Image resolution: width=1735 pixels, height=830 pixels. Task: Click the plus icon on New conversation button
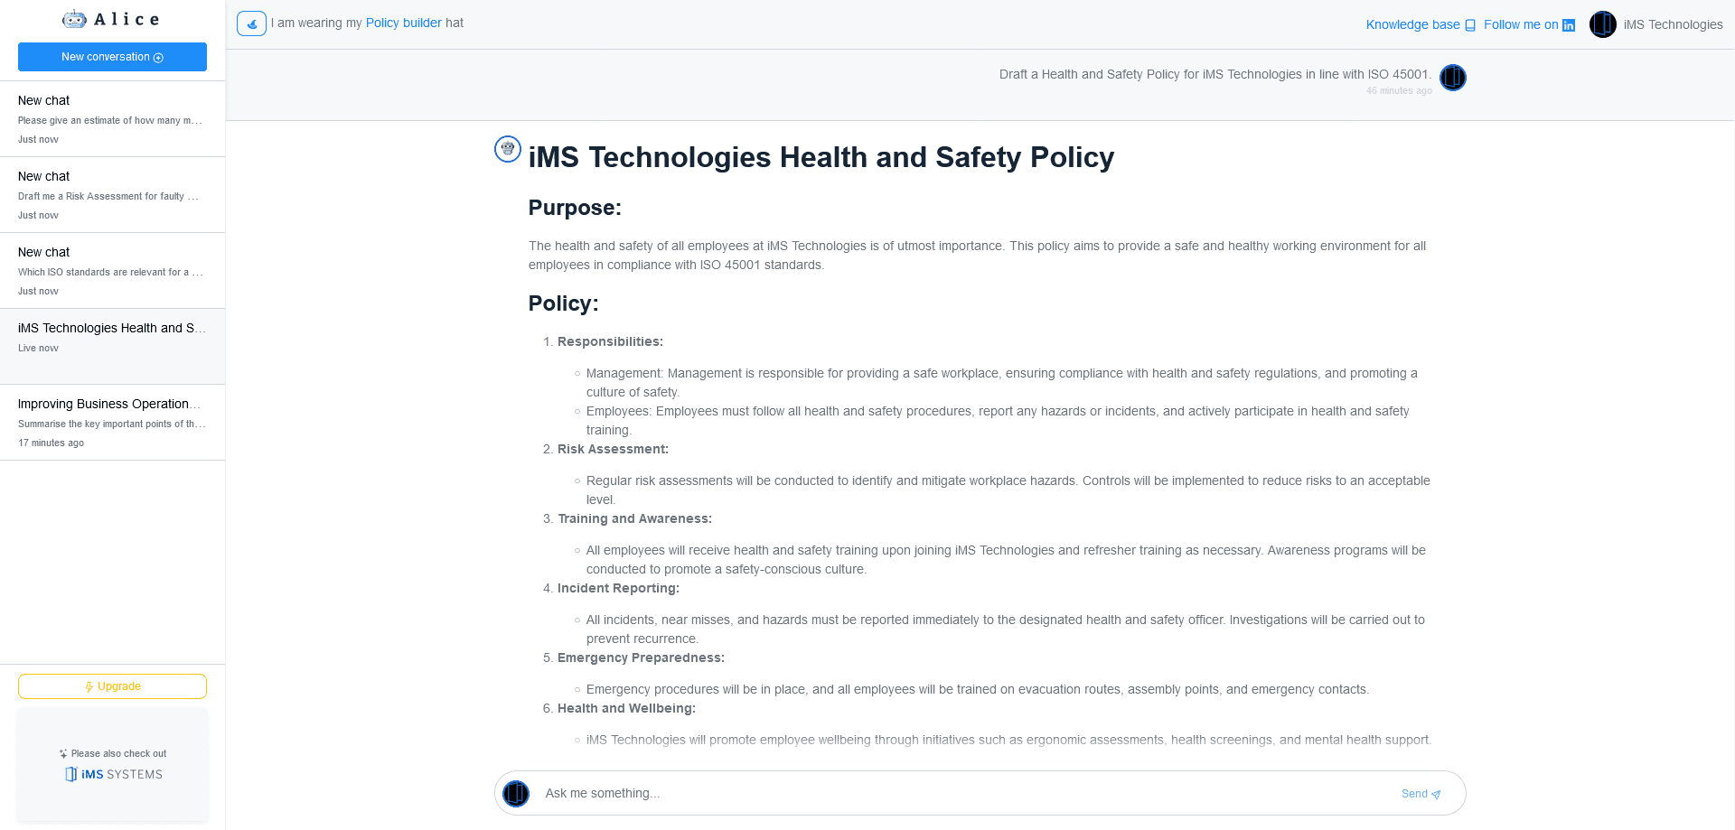pos(158,58)
